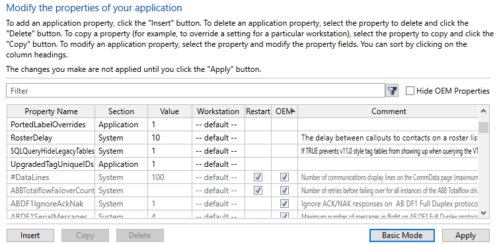The height and width of the screenshot is (244, 497).
Task: Click the scrollbar down arrow
Action: [483, 213]
